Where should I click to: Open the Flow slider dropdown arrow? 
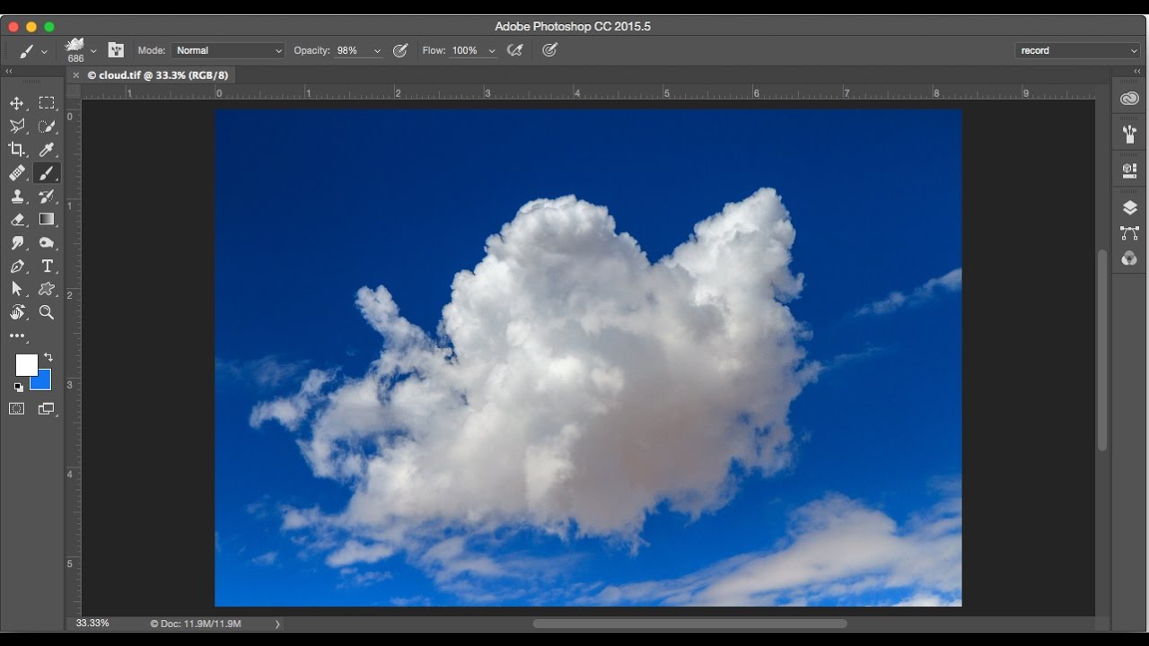(492, 51)
